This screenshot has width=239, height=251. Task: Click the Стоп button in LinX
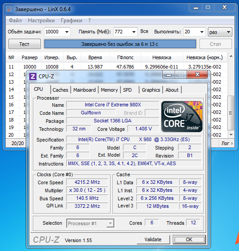pyautogui.click(x=215, y=44)
